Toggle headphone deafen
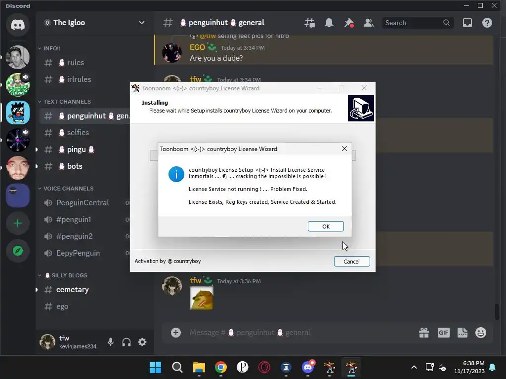 (x=126, y=342)
